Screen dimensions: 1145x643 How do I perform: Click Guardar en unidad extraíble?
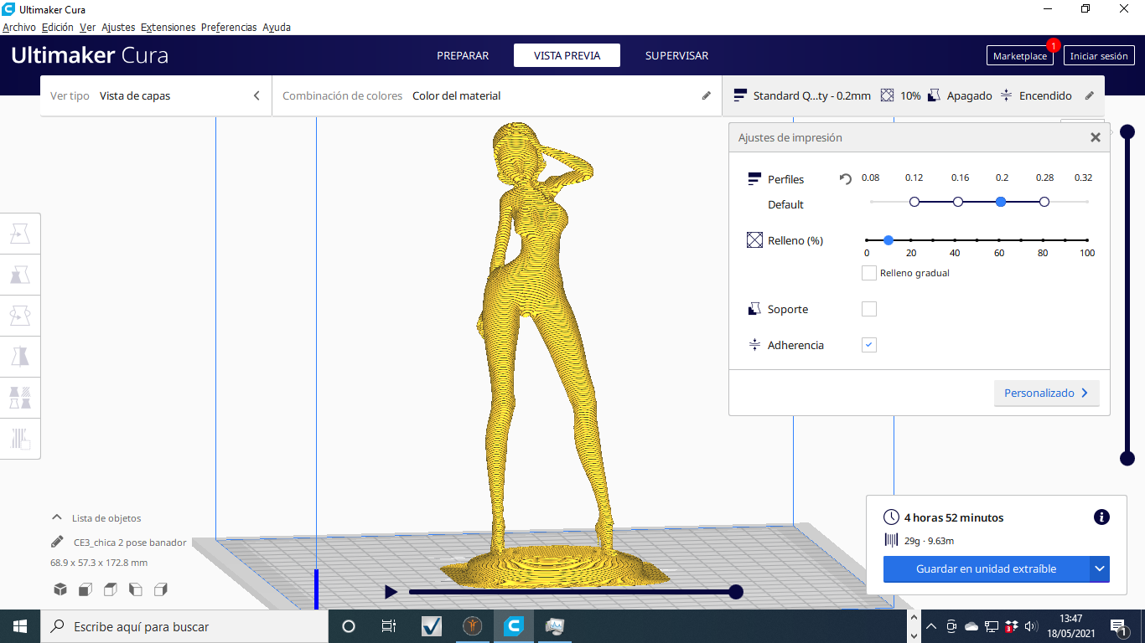point(987,569)
